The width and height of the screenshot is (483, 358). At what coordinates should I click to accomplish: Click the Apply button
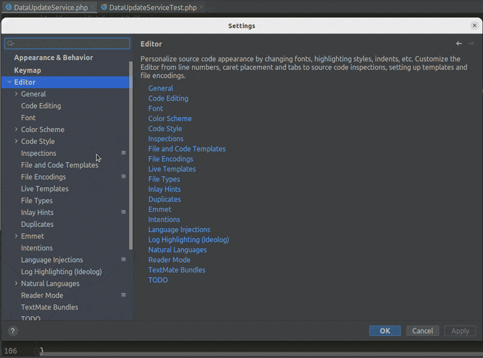[460, 331]
